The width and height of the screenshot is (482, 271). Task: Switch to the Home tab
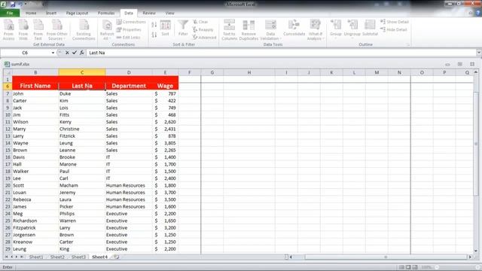coord(31,13)
